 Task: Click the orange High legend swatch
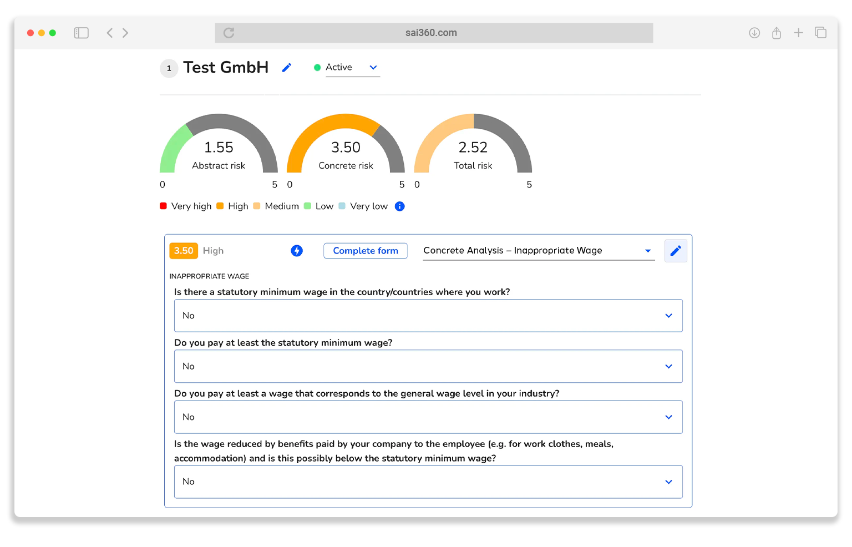coord(220,206)
